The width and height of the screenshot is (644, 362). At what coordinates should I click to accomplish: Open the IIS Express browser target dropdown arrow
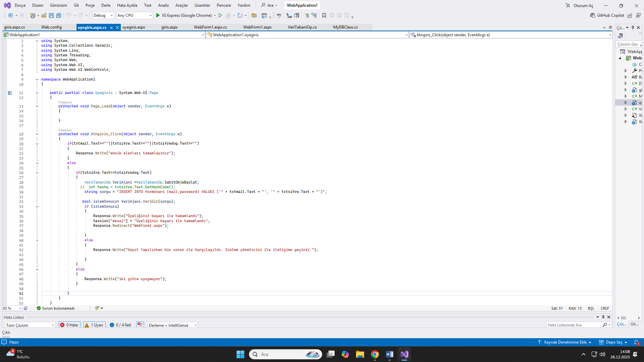[x=215, y=15]
